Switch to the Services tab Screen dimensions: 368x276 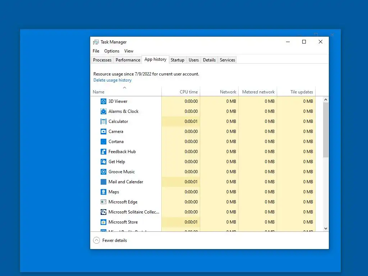[x=227, y=60]
